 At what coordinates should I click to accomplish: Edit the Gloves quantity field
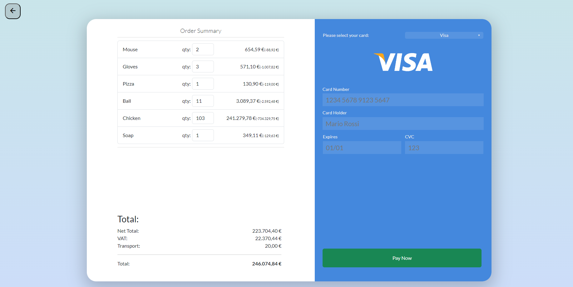click(203, 67)
